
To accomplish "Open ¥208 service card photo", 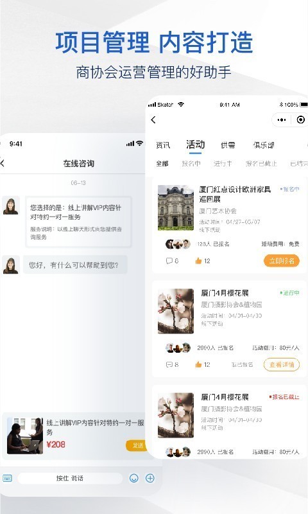I will click(x=25, y=436).
